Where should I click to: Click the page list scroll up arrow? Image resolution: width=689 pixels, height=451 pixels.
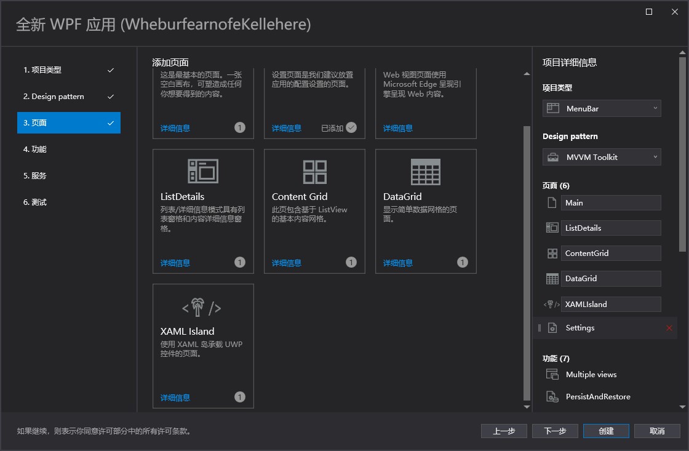(527, 74)
